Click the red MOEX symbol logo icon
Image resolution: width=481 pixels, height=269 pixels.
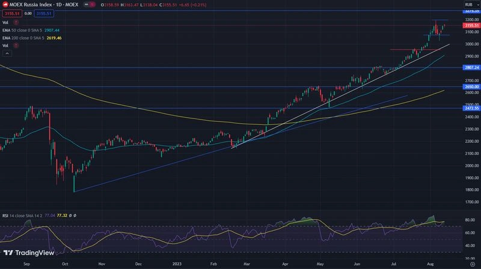[5, 5]
